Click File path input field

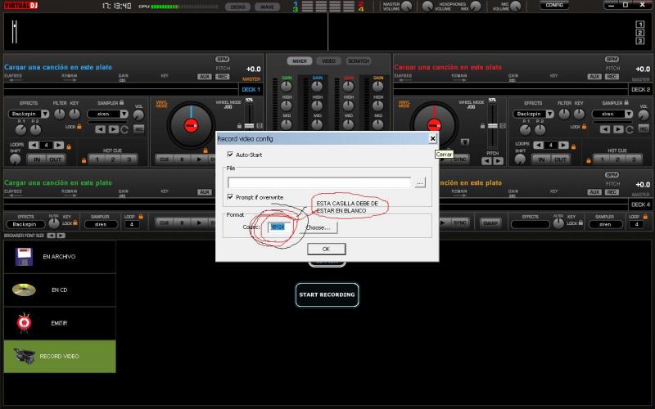(319, 182)
